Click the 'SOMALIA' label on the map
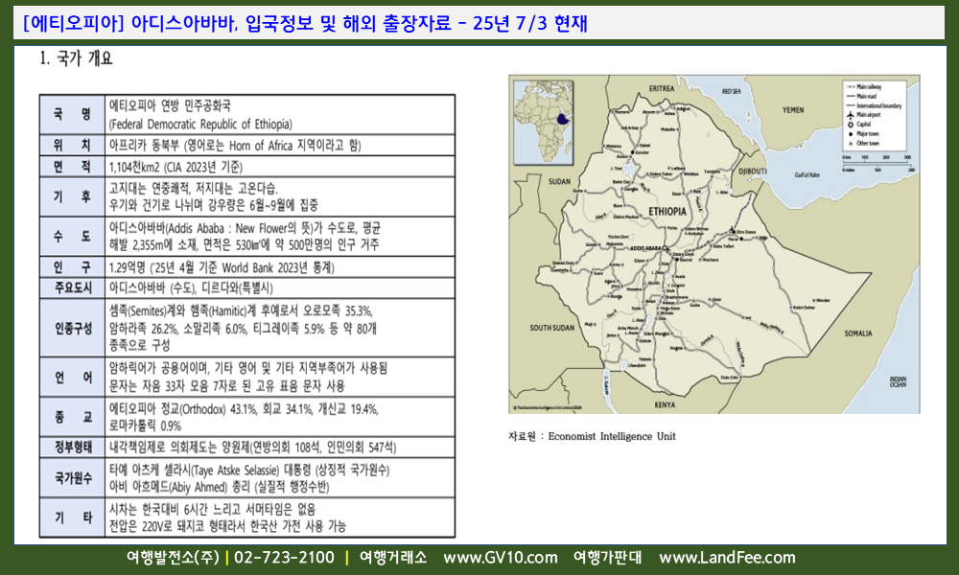The height and width of the screenshot is (575, 959). (858, 333)
